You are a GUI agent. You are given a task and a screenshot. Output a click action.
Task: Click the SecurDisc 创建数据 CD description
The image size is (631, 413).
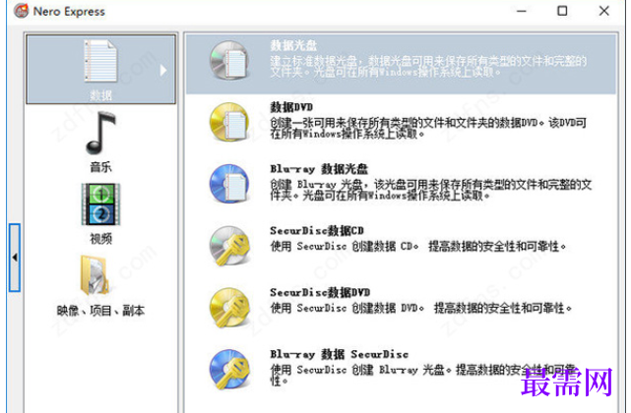[418, 246]
